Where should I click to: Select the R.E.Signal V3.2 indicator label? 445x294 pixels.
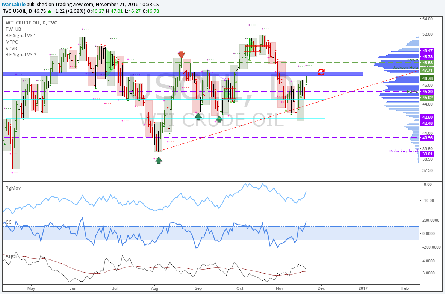pyautogui.click(x=21, y=55)
